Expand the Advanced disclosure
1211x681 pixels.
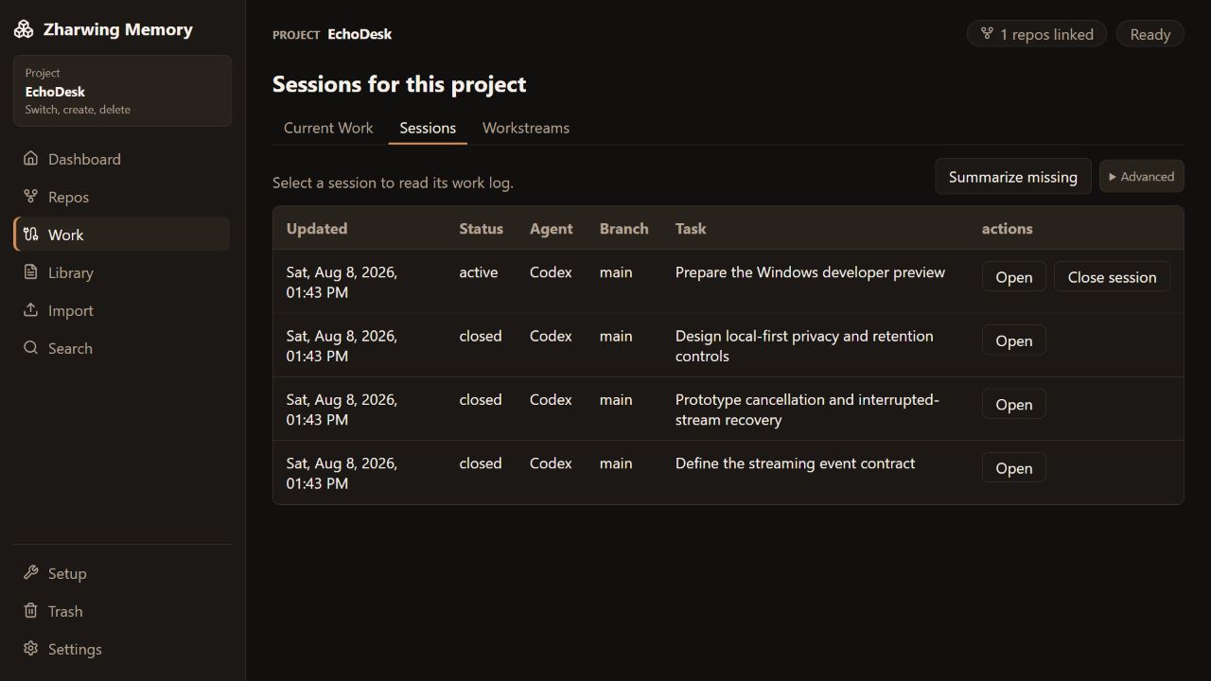pyautogui.click(x=1141, y=177)
